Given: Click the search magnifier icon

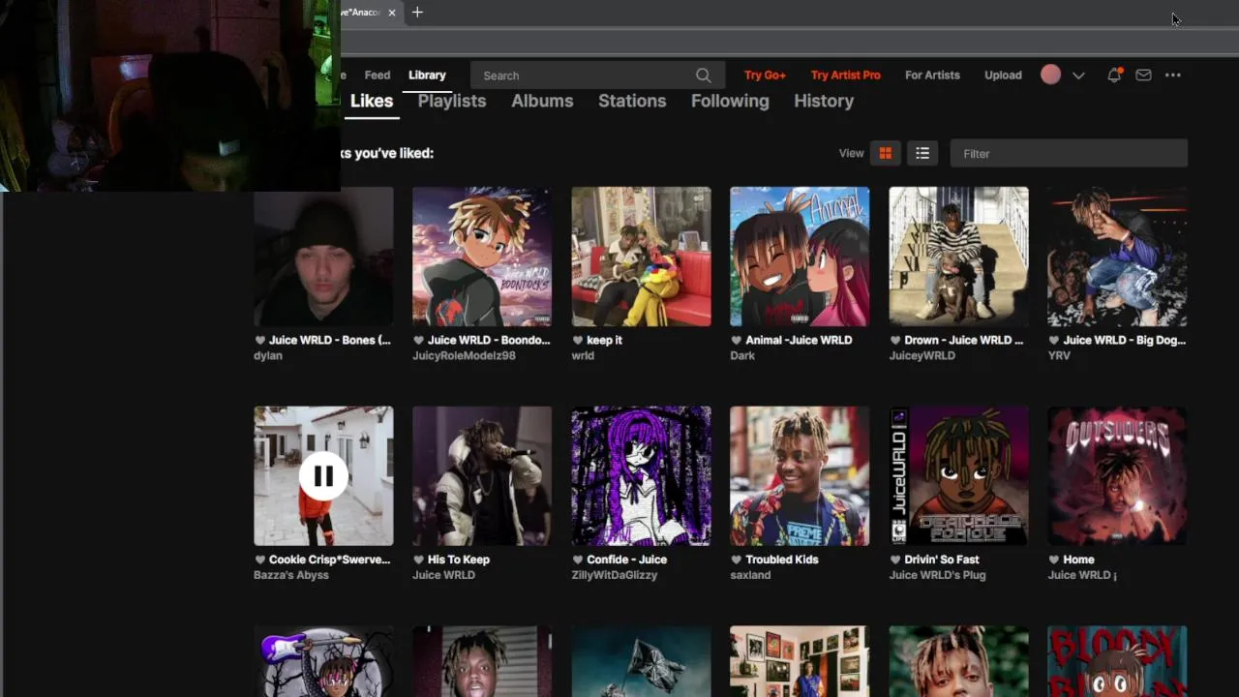Looking at the screenshot, I should (703, 76).
